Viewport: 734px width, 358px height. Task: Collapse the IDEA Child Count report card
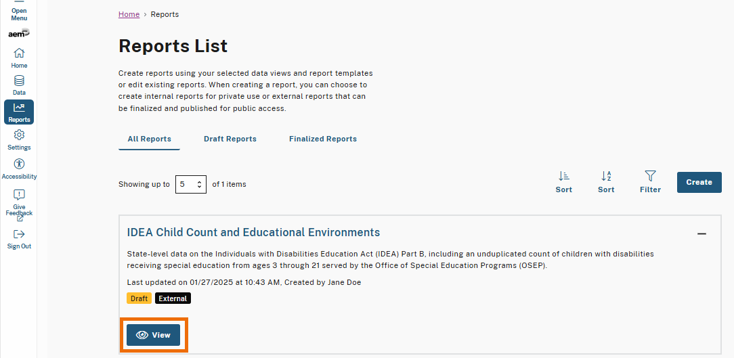click(x=701, y=233)
